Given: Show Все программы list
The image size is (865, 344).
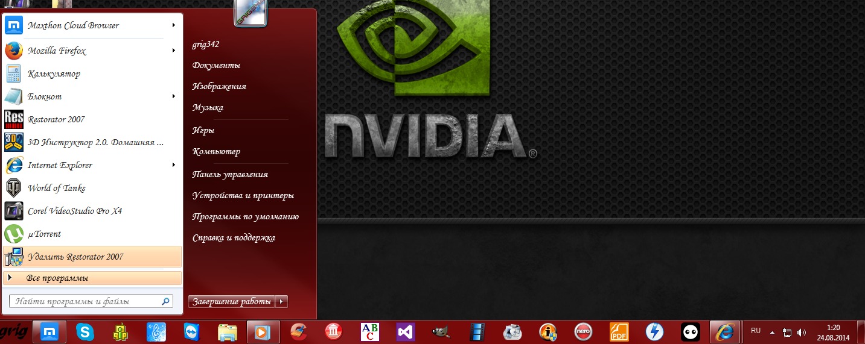Looking at the screenshot, I should point(92,278).
